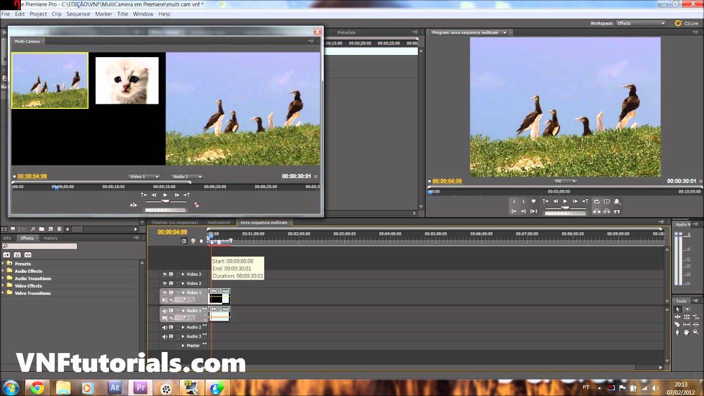Screen dimensions: 704x396
Task: Open the Sequence menu
Action: [x=78, y=14]
